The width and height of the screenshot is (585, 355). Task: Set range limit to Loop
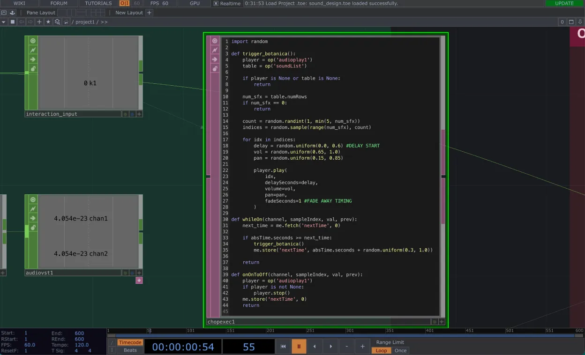coord(382,350)
